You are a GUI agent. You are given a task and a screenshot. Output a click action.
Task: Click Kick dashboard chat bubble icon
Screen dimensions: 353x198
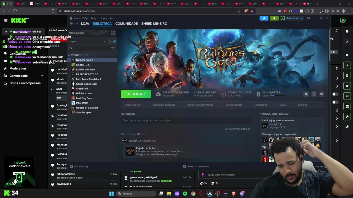tap(347, 86)
